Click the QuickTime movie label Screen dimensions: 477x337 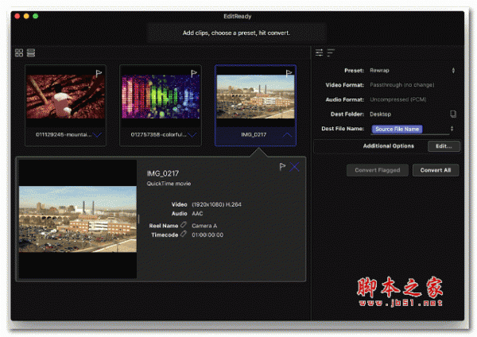(x=169, y=184)
